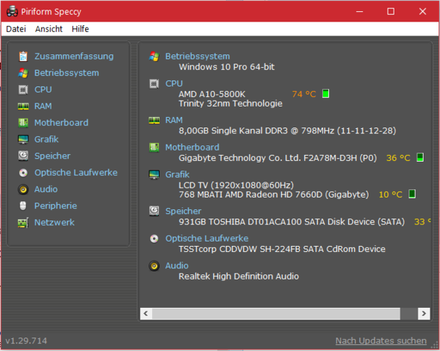Select Peripherie in the sidebar
Viewport: 440px width, 351px height.
(x=56, y=206)
